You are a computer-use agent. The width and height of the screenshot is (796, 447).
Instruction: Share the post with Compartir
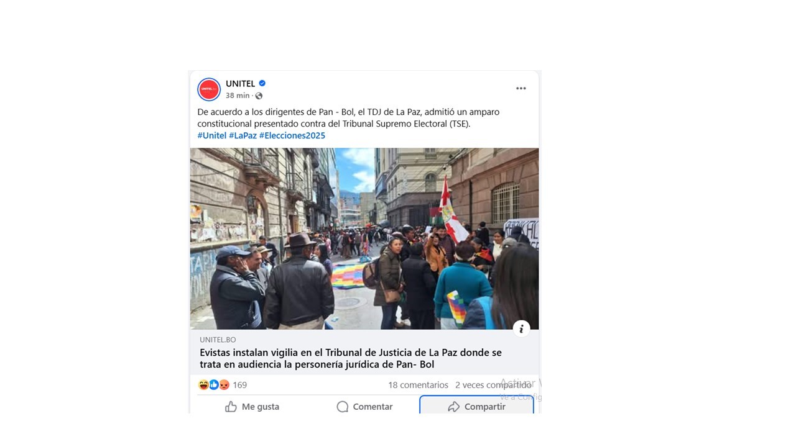[x=477, y=406]
